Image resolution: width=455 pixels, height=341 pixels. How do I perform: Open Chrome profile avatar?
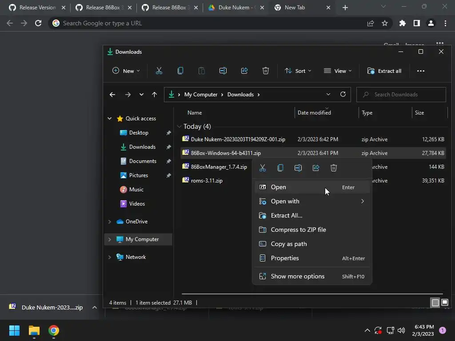(x=431, y=23)
